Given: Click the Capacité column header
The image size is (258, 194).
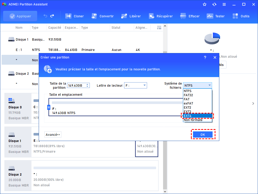Looking at the screenshot, I should tap(55, 28).
